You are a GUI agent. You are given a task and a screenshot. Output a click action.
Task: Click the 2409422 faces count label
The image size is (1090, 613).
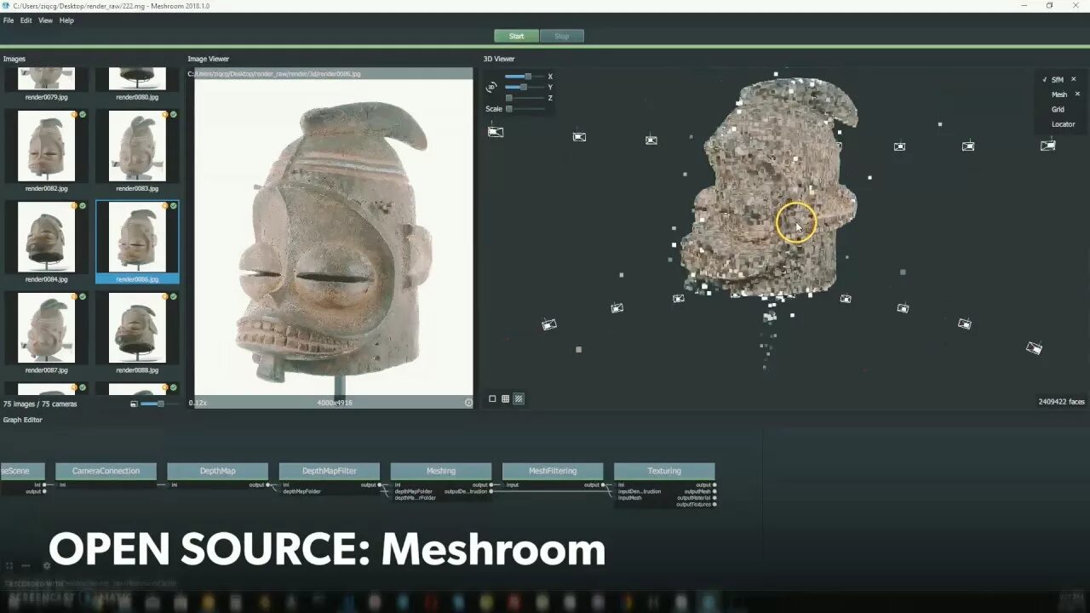click(1061, 402)
